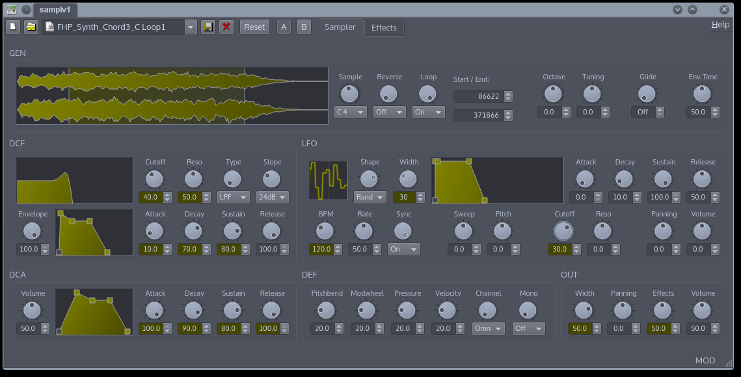Screen dimensions: 741x377
Task: Click the DCF filter response curve display
Action: (x=75, y=181)
